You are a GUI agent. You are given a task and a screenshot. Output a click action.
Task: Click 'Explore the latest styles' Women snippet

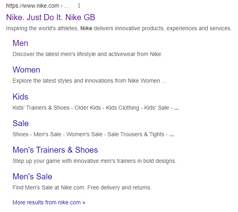pos(90,81)
